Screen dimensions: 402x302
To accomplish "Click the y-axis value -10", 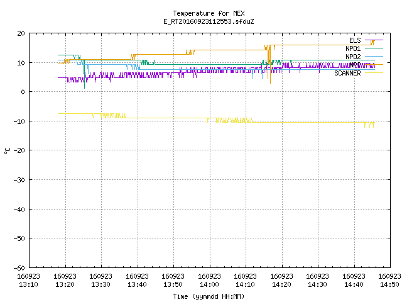I will (x=19, y=121).
